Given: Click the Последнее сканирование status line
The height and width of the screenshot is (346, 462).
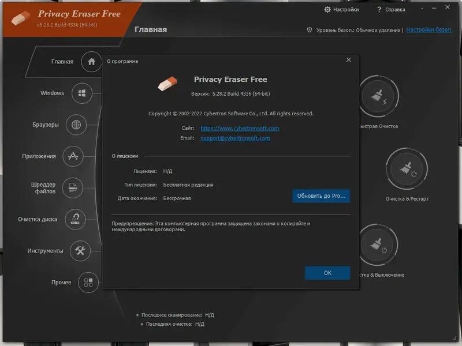Looking at the screenshot, I should pyautogui.click(x=178, y=315).
